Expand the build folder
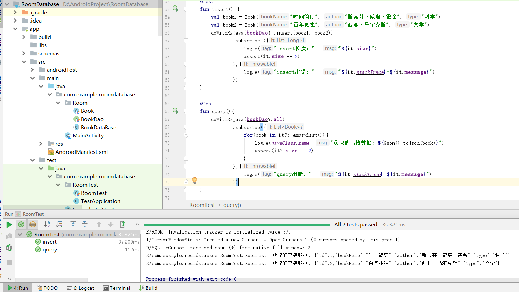The height and width of the screenshot is (292, 519). coord(24,37)
